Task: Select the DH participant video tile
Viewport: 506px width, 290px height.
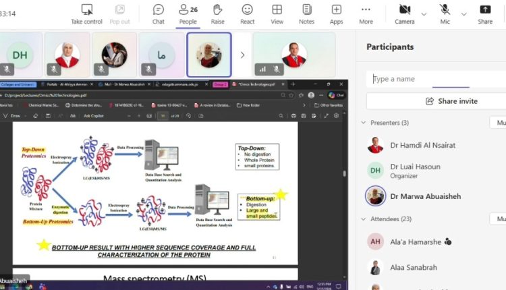Action: coord(20,55)
